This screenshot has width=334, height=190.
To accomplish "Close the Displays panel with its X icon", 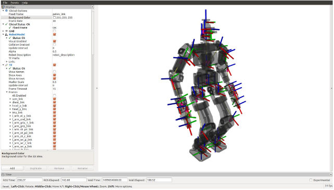I will (93, 7).
